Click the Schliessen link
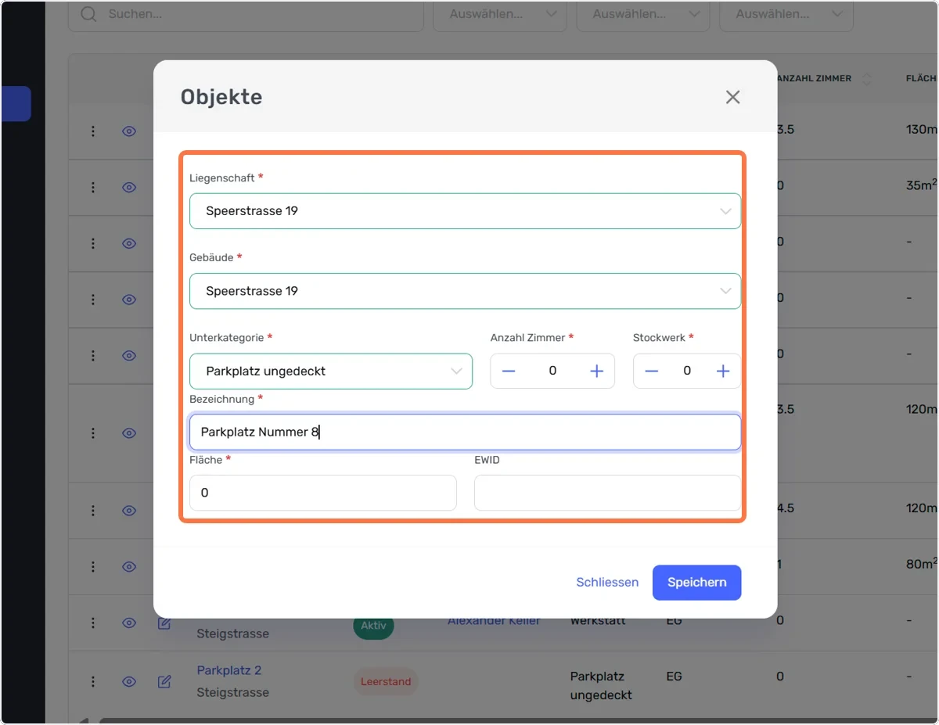The width and height of the screenshot is (939, 725). pyautogui.click(x=607, y=582)
